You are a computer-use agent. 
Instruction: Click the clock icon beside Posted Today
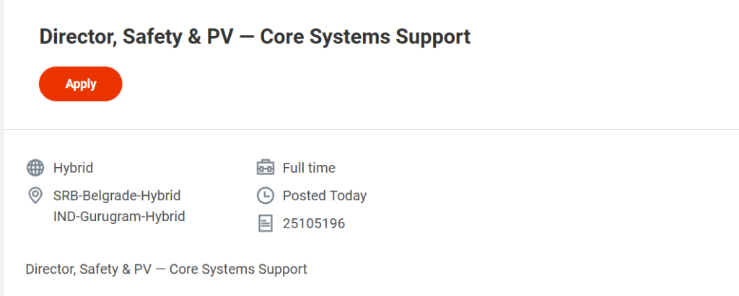pyautogui.click(x=266, y=196)
